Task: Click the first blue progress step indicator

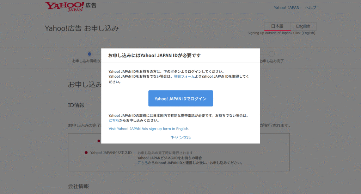Action: click(x=90, y=54)
